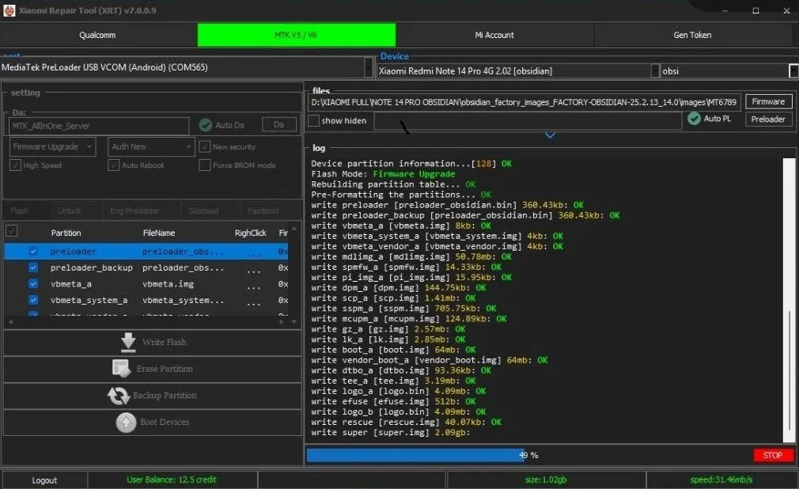799x489 pixels.
Task: Toggle the Auto Reboot checkbox
Action: tap(114, 165)
